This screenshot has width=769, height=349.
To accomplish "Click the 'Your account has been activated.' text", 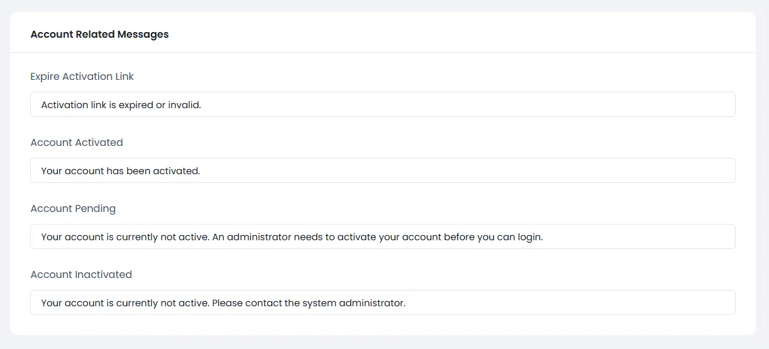I will click(120, 171).
